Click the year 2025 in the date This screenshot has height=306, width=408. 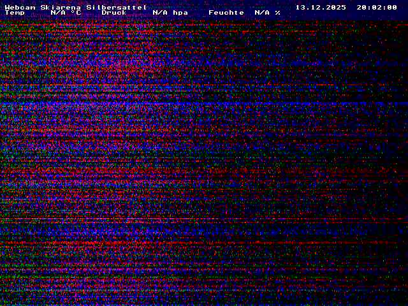coord(336,7)
